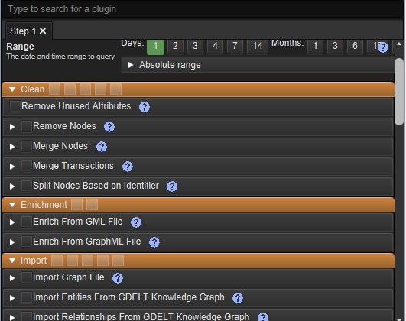This screenshot has width=406, height=321.
Task: Click the scrollbar down arrow
Action: point(399,319)
